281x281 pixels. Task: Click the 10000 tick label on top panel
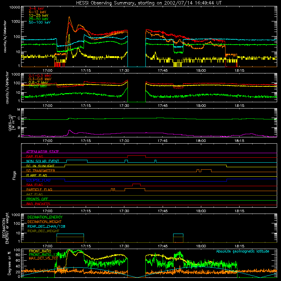tap(15, 7)
